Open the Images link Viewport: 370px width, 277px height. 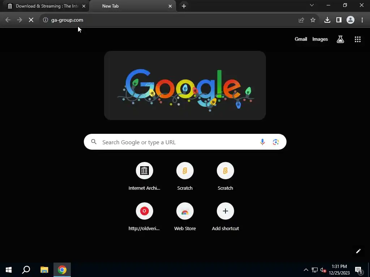click(320, 39)
